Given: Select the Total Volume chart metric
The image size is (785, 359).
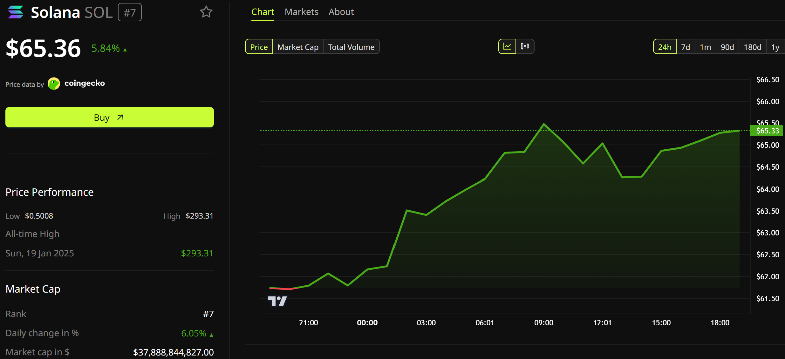Looking at the screenshot, I should click(351, 47).
